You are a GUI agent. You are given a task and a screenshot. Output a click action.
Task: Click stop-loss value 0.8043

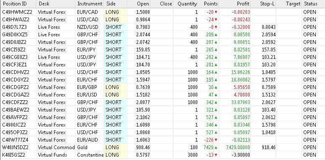[x=269, y=27]
